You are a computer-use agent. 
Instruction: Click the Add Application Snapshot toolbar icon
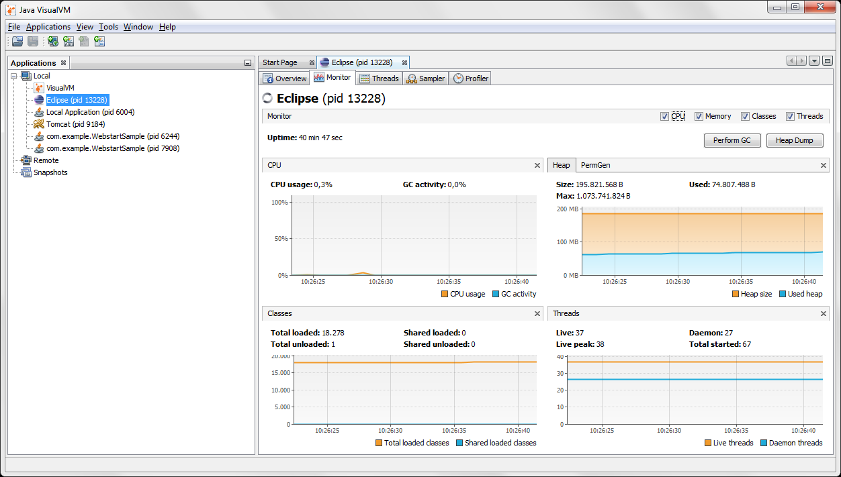coord(99,42)
